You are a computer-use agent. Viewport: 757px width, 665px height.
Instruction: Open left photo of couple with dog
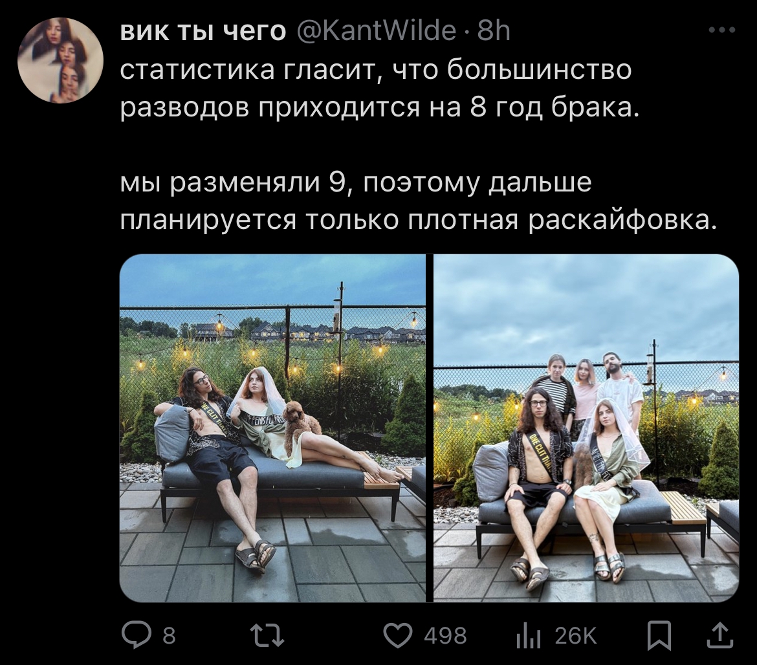(272, 428)
